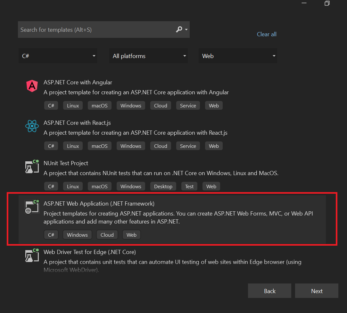
Task: Click Cloud tag under React.js template
Action: [161, 146]
